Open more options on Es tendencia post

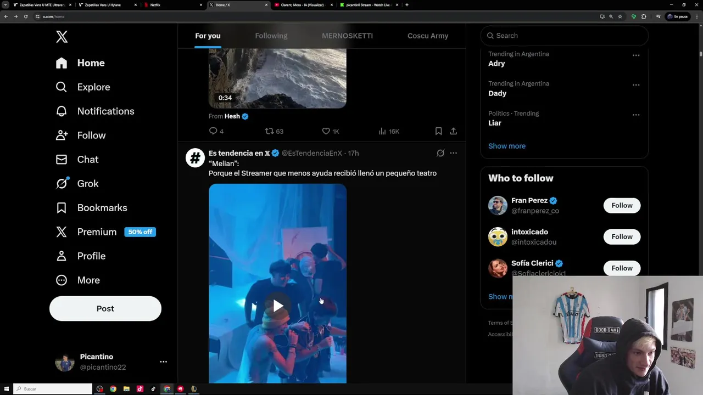click(x=453, y=153)
